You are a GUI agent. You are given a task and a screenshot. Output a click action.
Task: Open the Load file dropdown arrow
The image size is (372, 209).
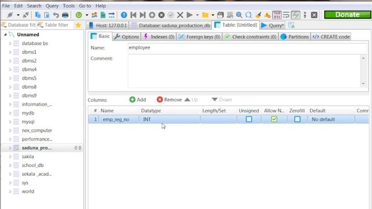click(x=213, y=15)
